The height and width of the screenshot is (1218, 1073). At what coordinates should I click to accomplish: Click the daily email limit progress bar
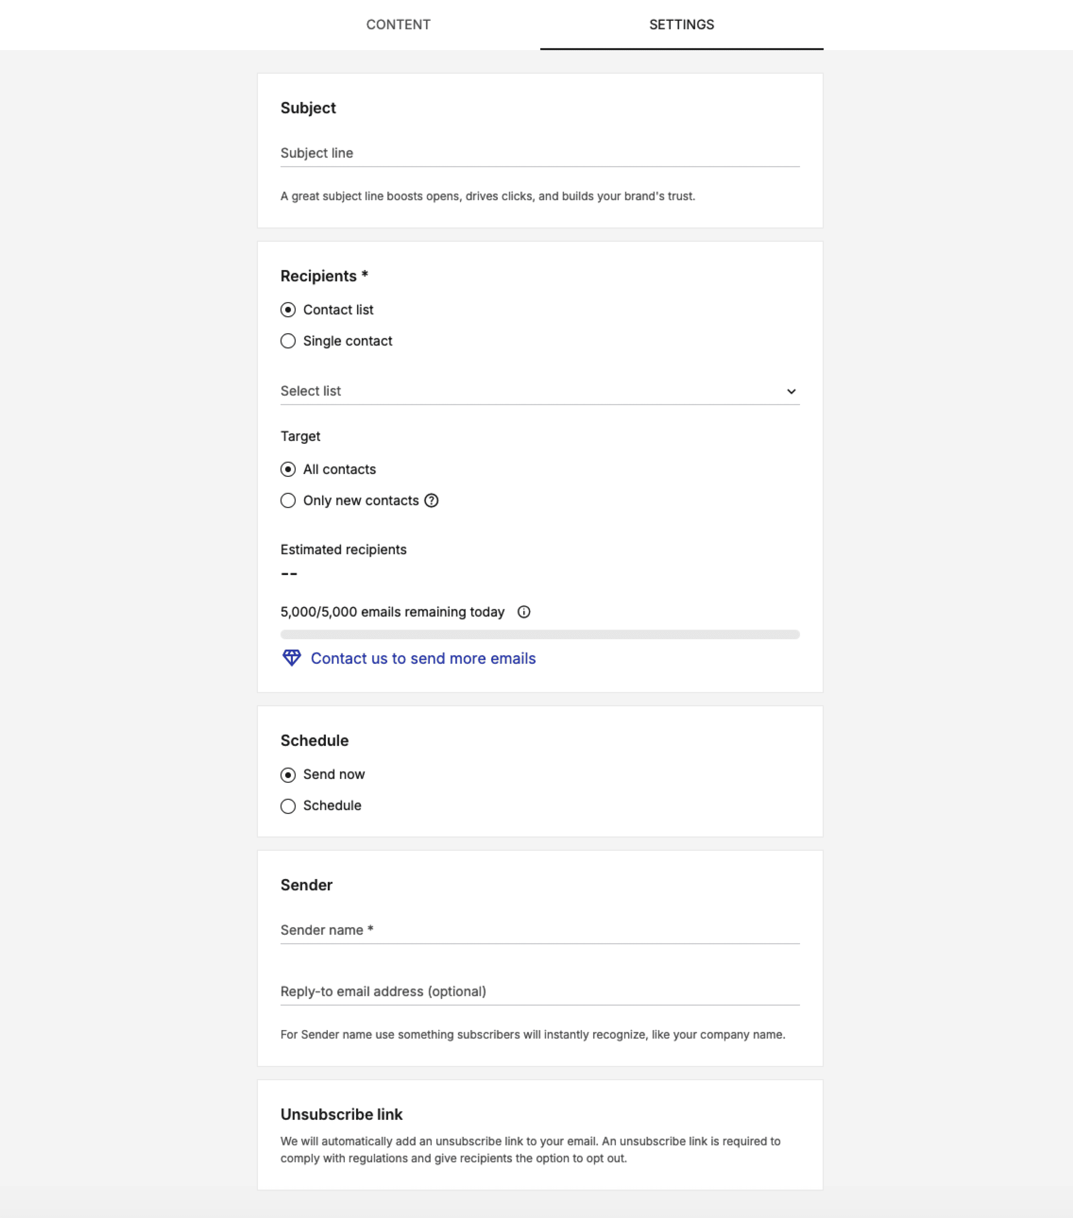pyautogui.click(x=539, y=634)
